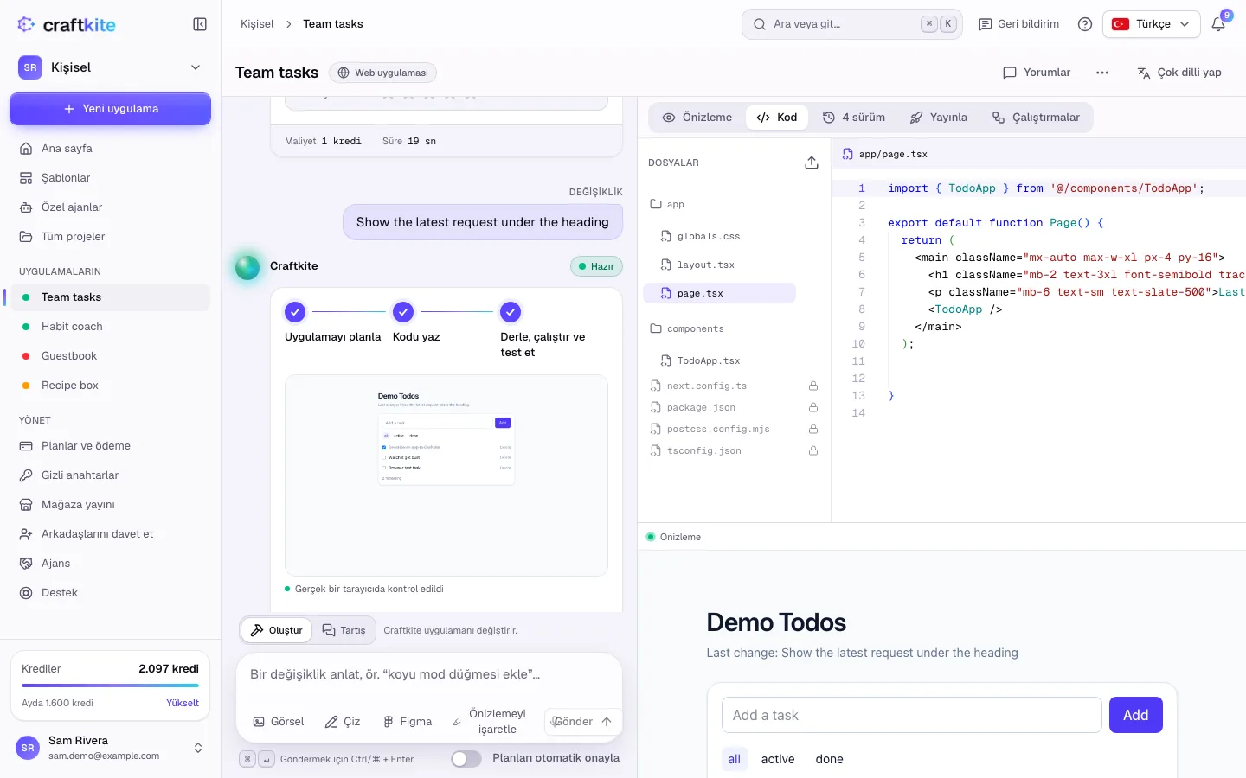Click the Yeni uygulama button
Image resolution: width=1246 pixels, height=778 pixels.
110,109
